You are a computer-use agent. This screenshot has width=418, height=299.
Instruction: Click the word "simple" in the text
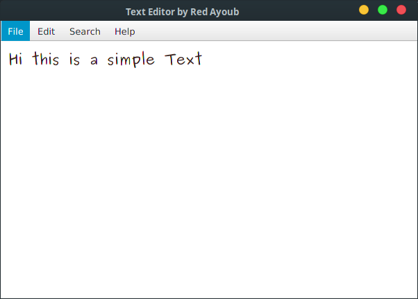click(x=131, y=60)
